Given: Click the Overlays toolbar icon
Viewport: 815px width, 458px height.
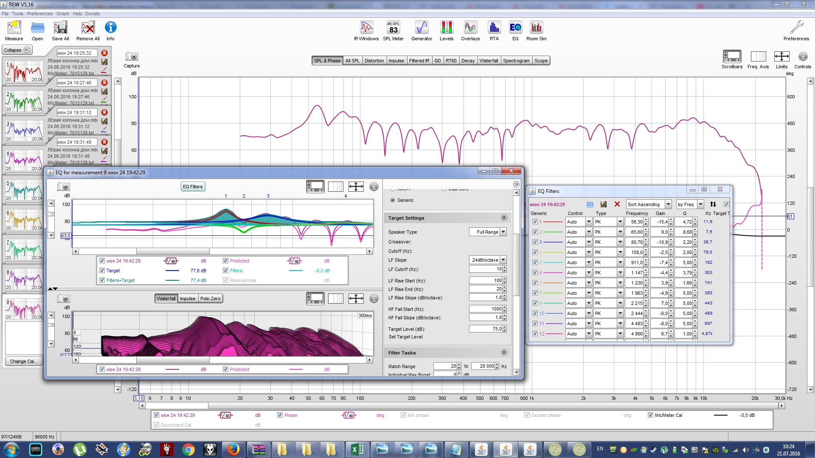Looking at the screenshot, I should (470, 28).
